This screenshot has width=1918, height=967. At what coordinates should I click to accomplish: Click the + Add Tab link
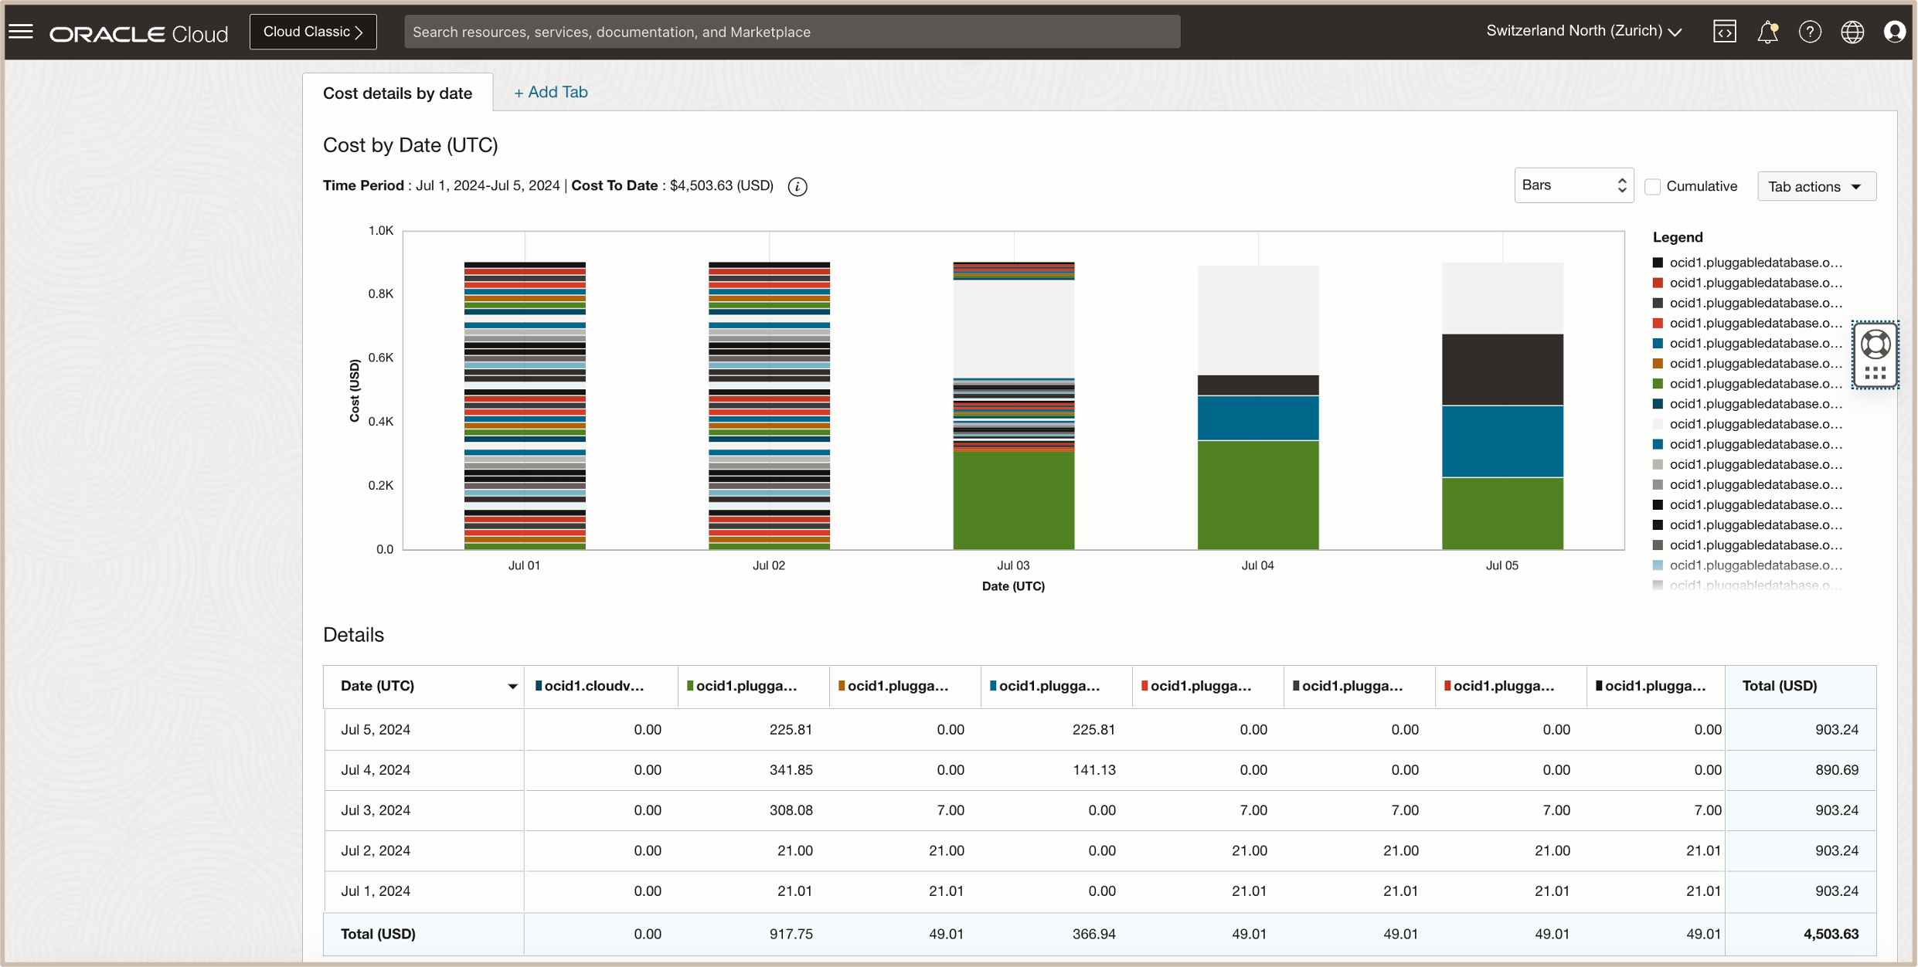[x=551, y=92]
